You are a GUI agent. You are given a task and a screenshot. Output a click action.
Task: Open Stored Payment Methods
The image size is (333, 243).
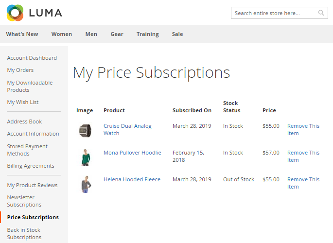(x=27, y=150)
